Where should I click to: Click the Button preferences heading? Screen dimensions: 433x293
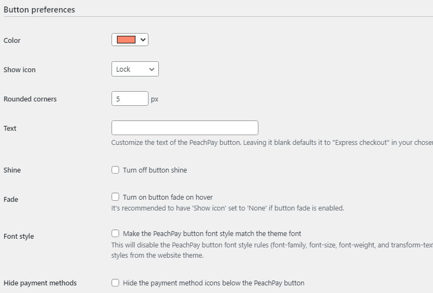click(39, 10)
